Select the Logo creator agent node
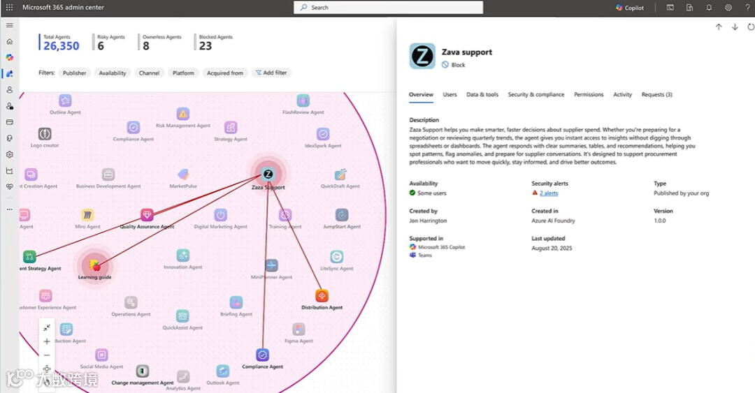The image size is (755, 393). click(45, 134)
